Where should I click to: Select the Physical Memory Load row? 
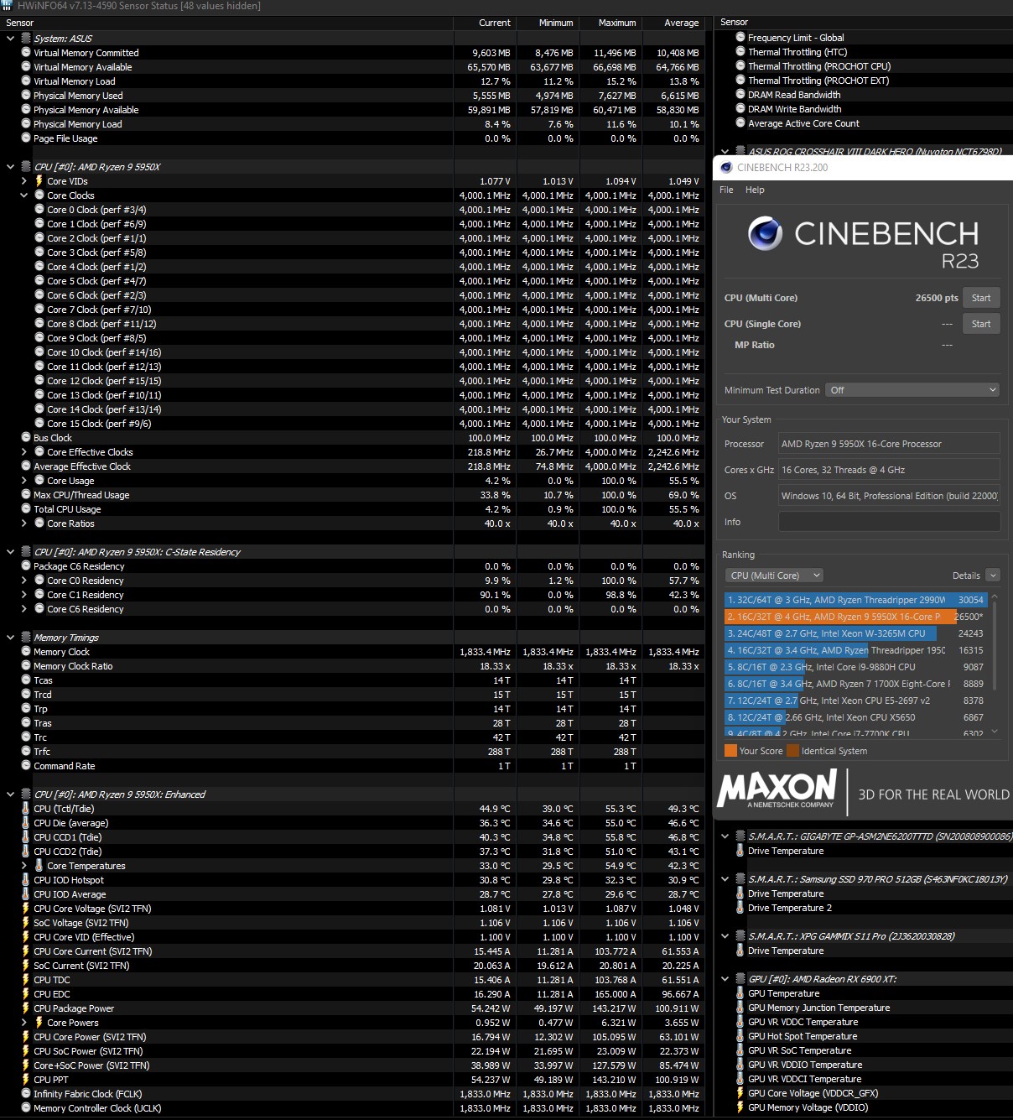[x=352, y=123]
